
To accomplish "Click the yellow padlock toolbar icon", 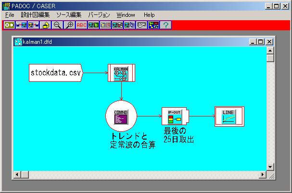I will pyautogui.click(x=45, y=25).
